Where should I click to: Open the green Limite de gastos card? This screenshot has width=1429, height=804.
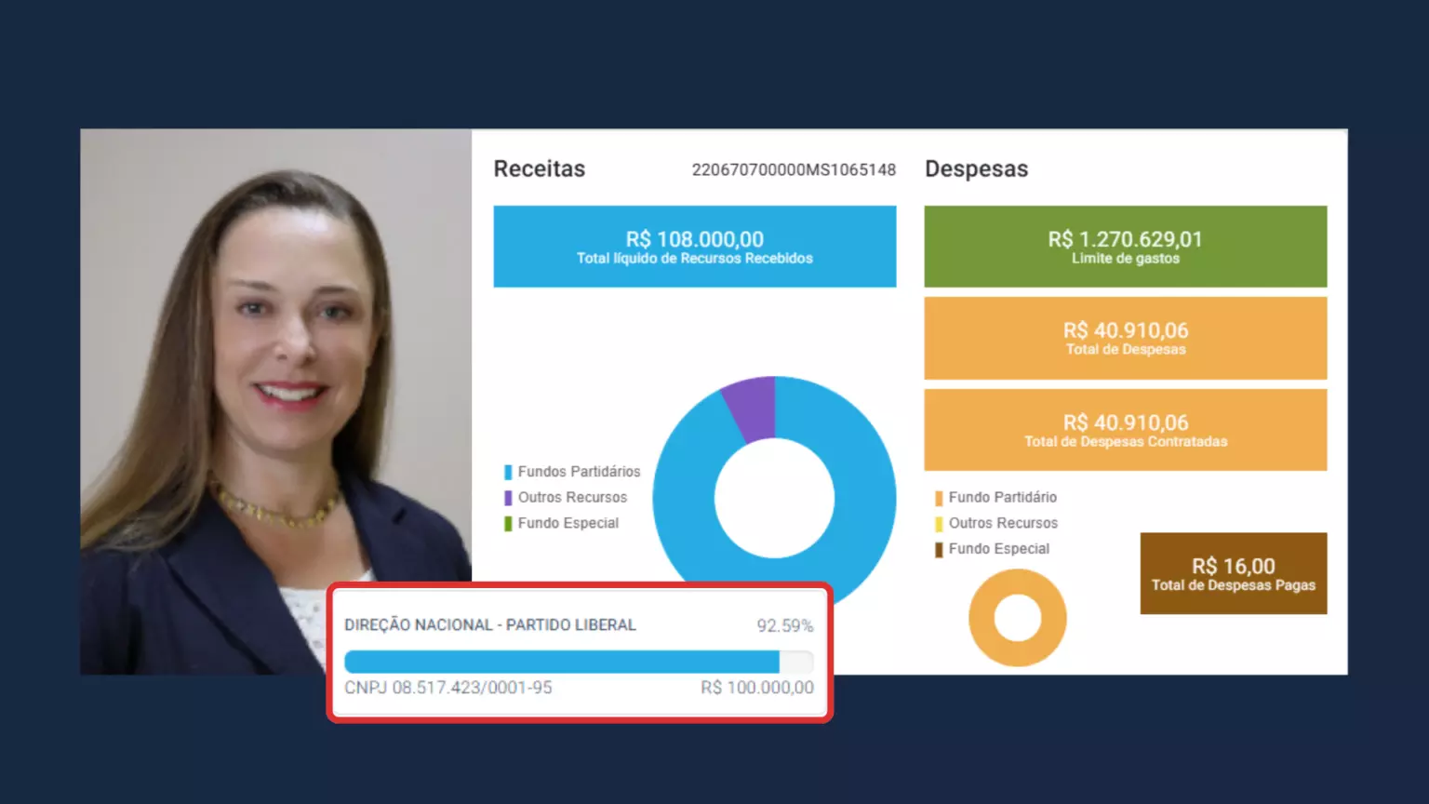pyautogui.click(x=1125, y=247)
